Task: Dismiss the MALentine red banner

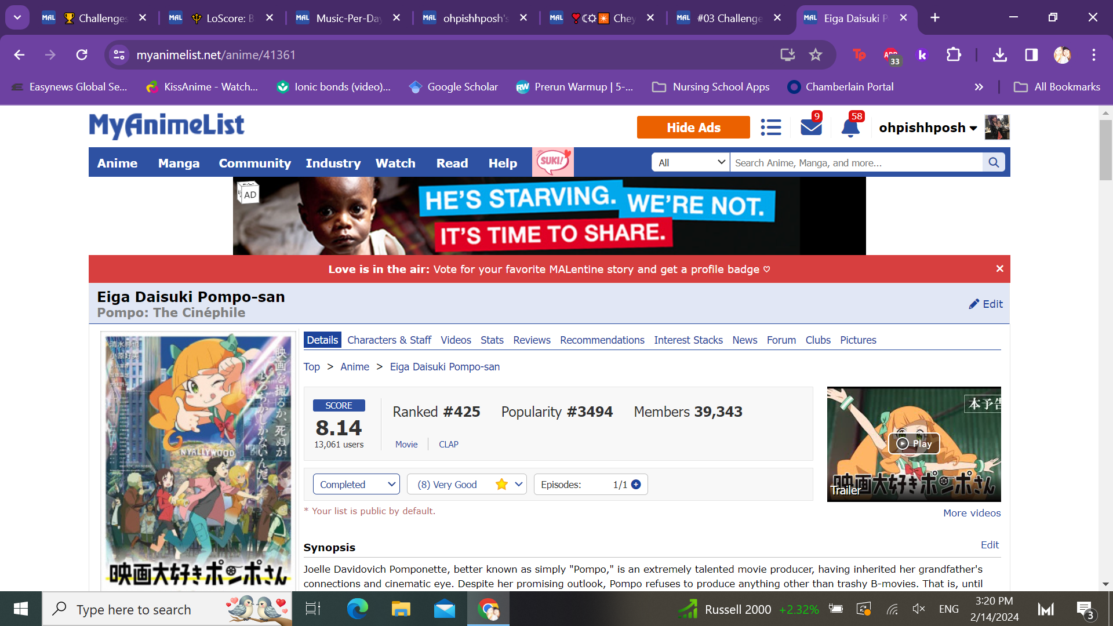Action: pyautogui.click(x=999, y=269)
